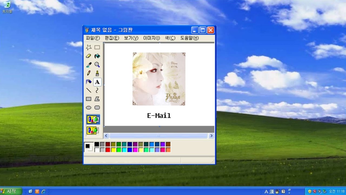This screenshot has width=346, height=195.
Task: Click the security shield icon in system tray
Action: (309, 191)
